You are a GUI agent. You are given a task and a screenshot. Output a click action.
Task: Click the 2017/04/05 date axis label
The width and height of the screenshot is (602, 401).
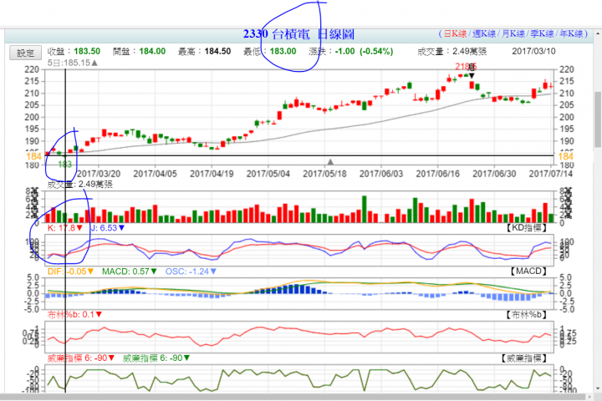(x=156, y=174)
